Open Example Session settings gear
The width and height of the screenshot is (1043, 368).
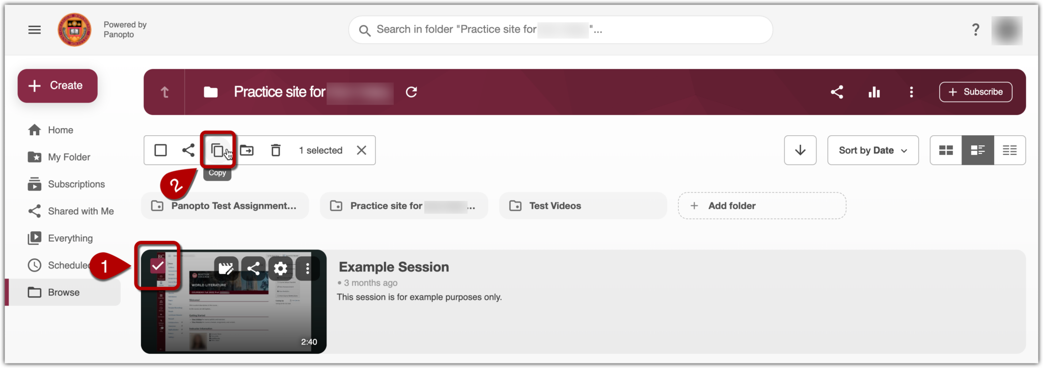click(280, 268)
